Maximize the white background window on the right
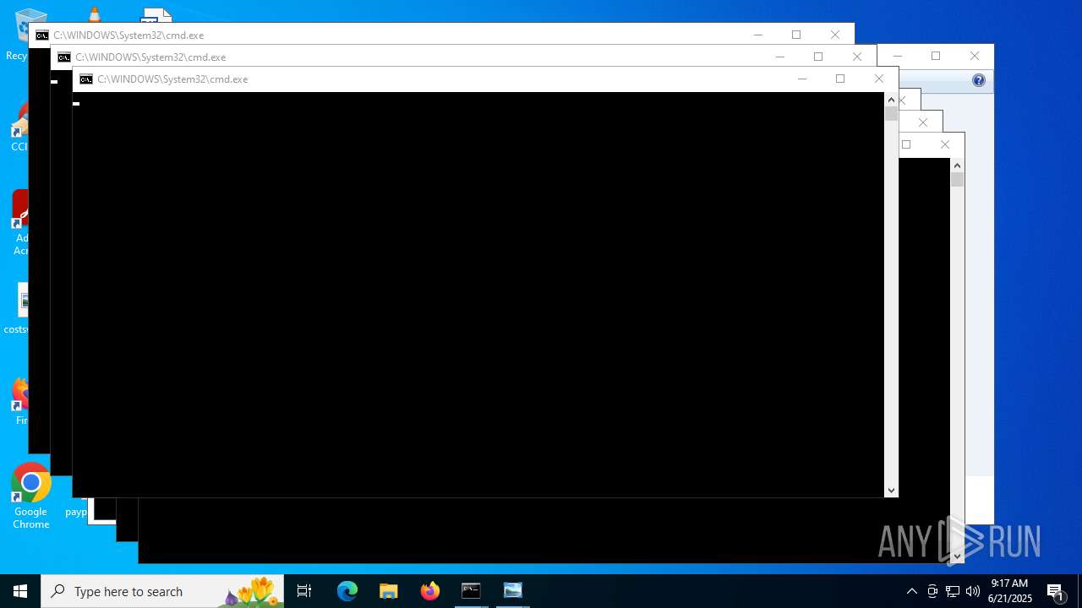The width and height of the screenshot is (1082, 608). pyautogui.click(x=936, y=56)
